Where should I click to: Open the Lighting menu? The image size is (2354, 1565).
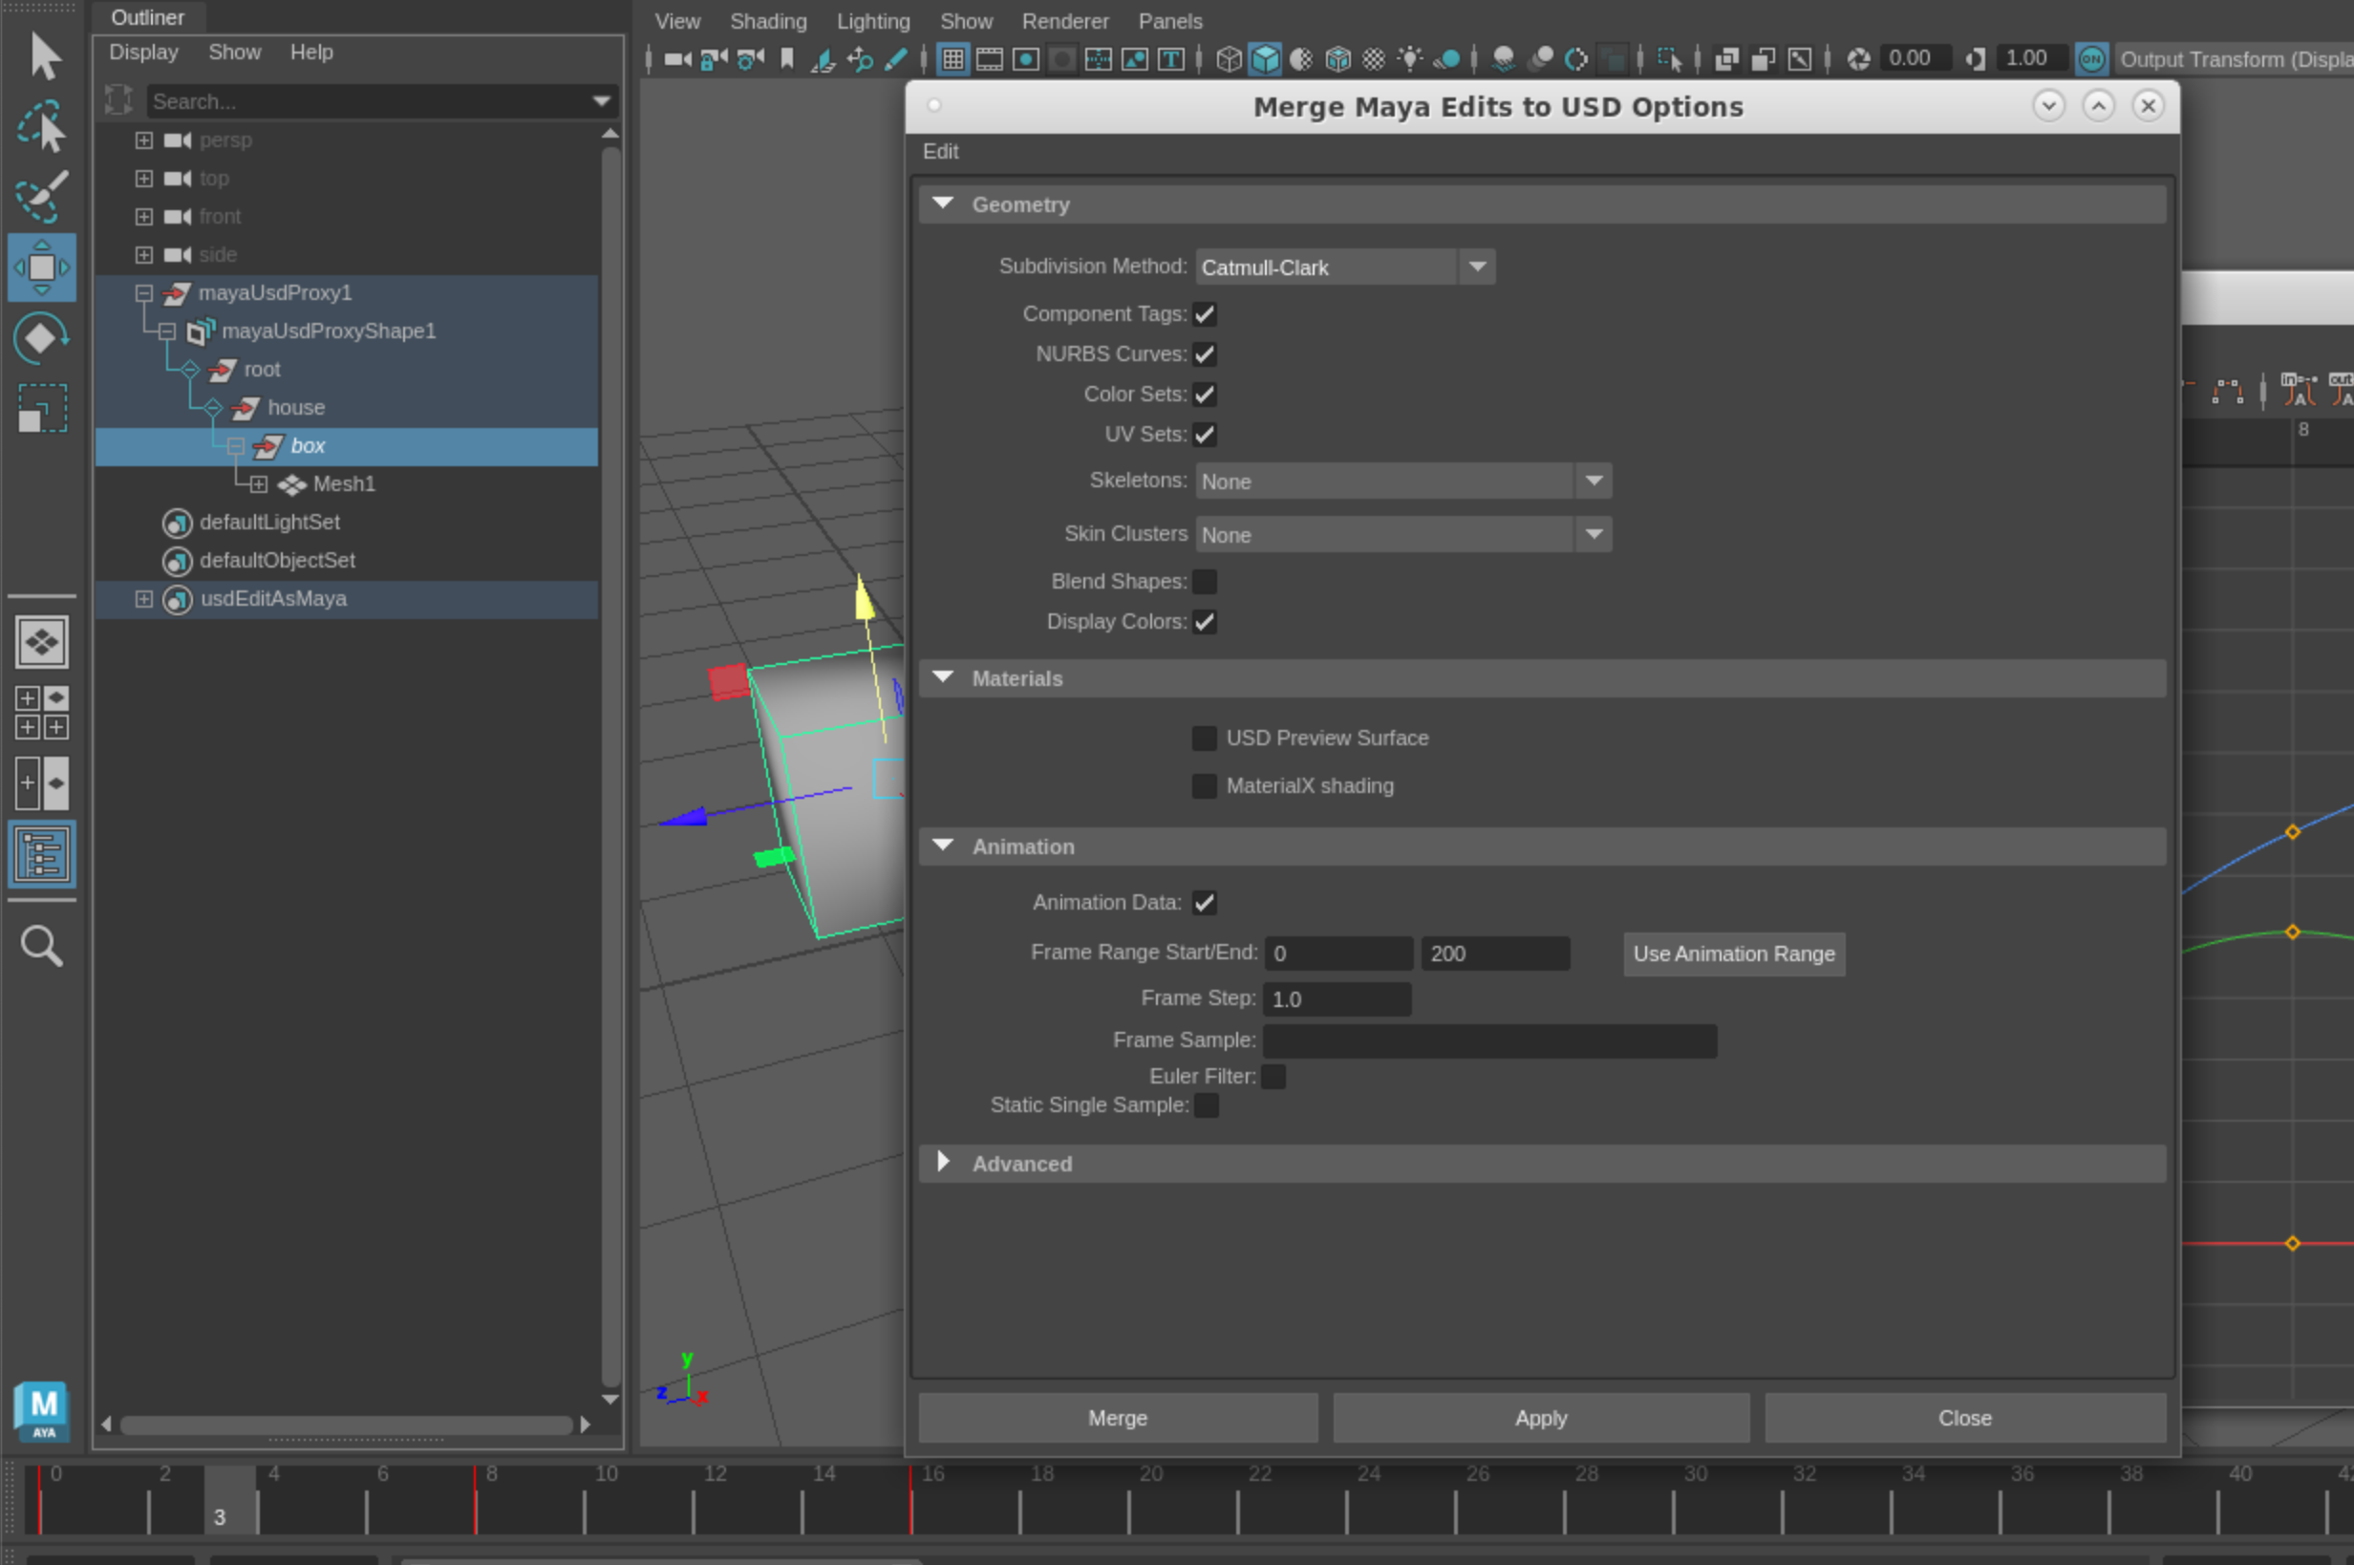[x=872, y=21]
